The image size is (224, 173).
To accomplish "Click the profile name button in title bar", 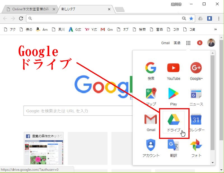I will pos(176,4).
